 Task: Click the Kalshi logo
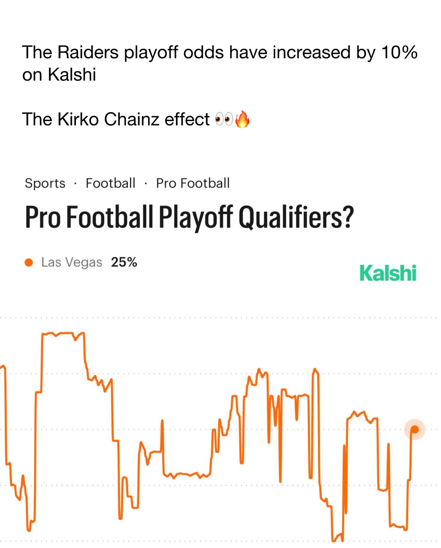click(x=388, y=273)
